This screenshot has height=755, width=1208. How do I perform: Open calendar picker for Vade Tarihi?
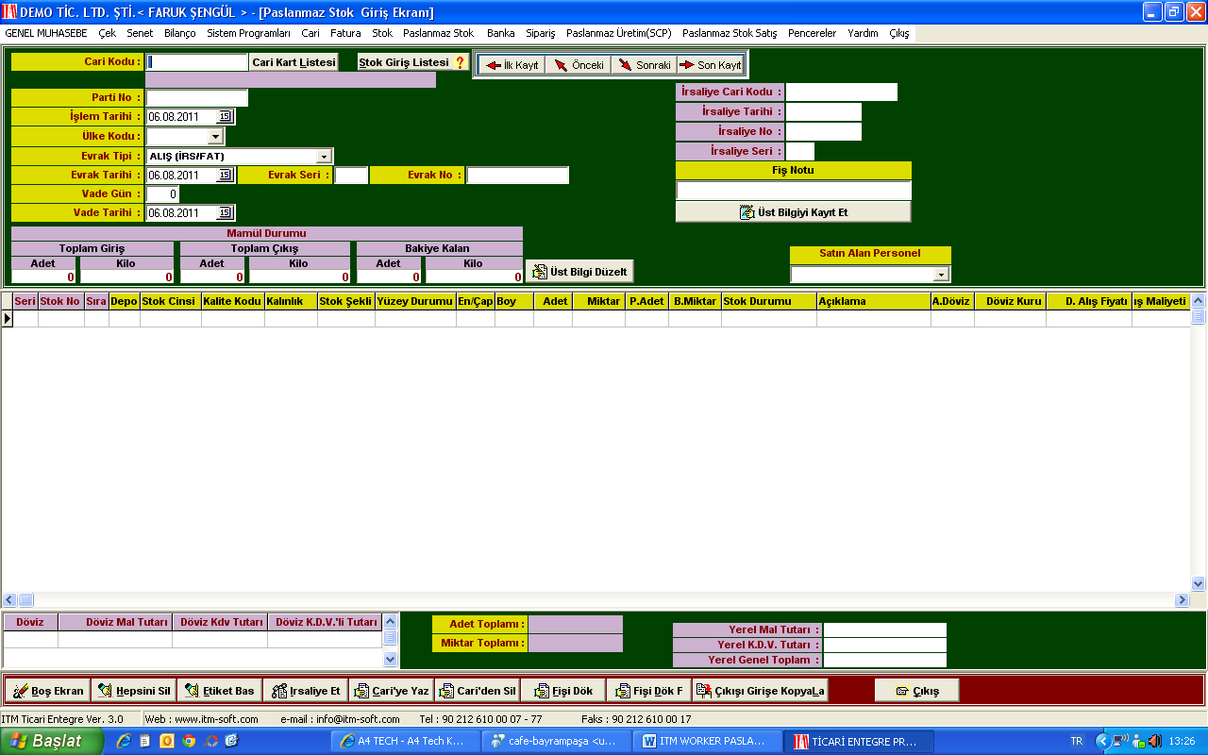(225, 213)
